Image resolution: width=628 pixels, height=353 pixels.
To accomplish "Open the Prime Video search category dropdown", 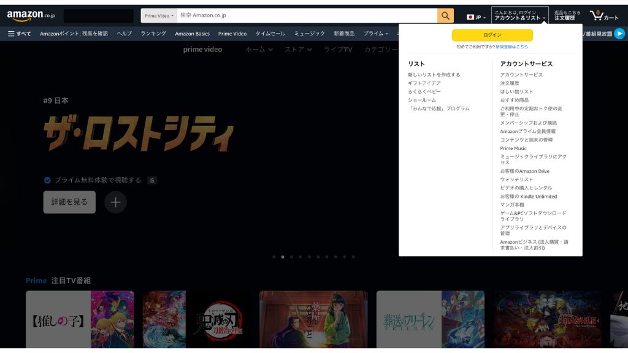I will click(160, 14).
